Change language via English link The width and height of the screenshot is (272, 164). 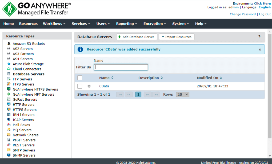click(265, 7)
